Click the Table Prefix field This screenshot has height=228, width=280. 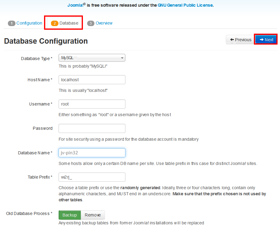click(x=92, y=177)
